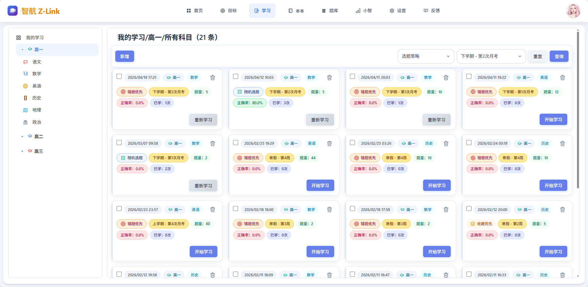The height and width of the screenshot is (287, 588).
Task: Delete the 2026/04/19 17:21 study card
Action: [213, 78]
